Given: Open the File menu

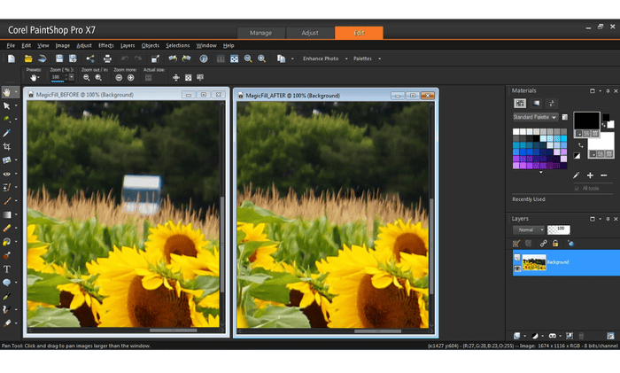Looking at the screenshot, I should [11, 45].
